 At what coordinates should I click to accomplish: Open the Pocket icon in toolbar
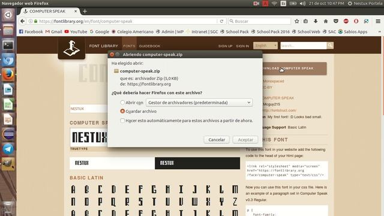pyautogui.click(x=336, y=22)
